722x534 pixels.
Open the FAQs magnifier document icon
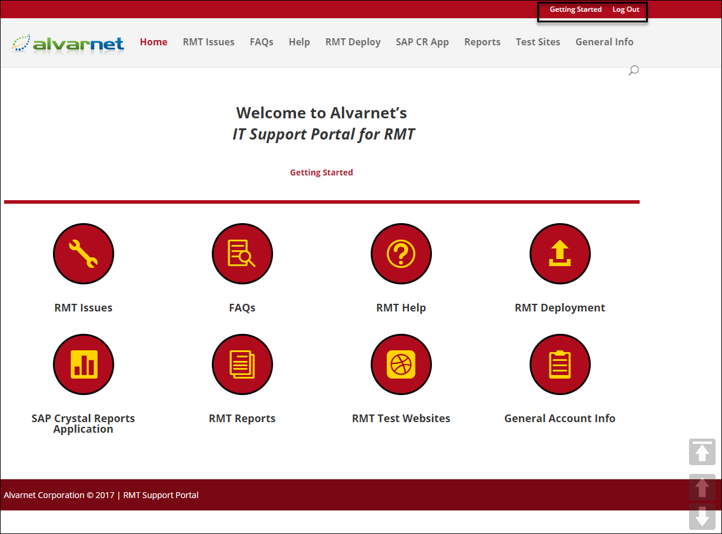[242, 254]
